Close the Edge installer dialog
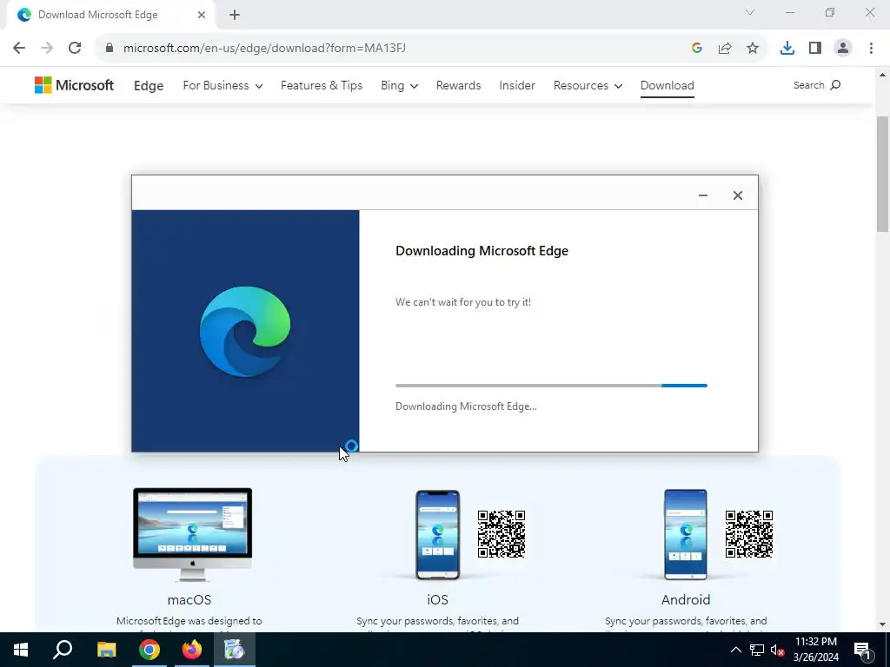This screenshot has width=890, height=667. click(737, 195)
